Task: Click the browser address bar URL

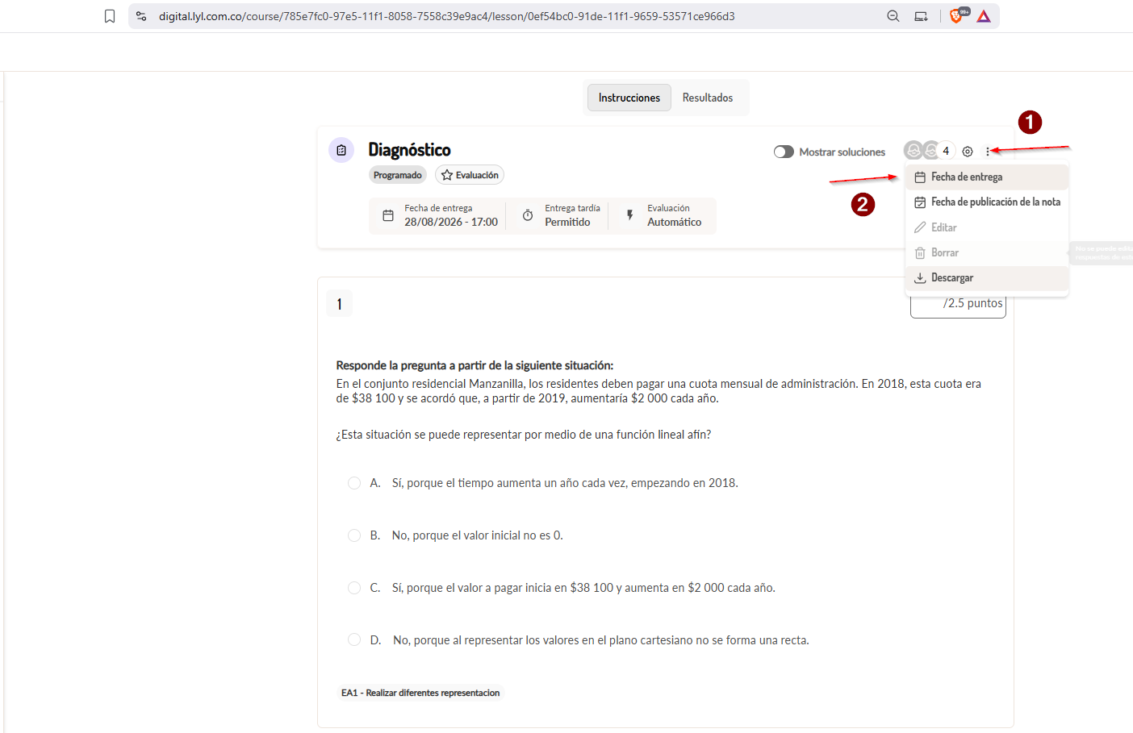Action: click(446, 16)
